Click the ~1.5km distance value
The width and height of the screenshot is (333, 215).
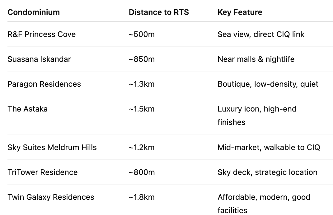[x=142, y=109]
